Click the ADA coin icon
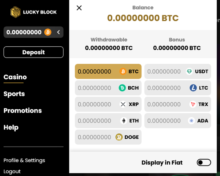Screen dimensions: 220x176 click(191, 121)
